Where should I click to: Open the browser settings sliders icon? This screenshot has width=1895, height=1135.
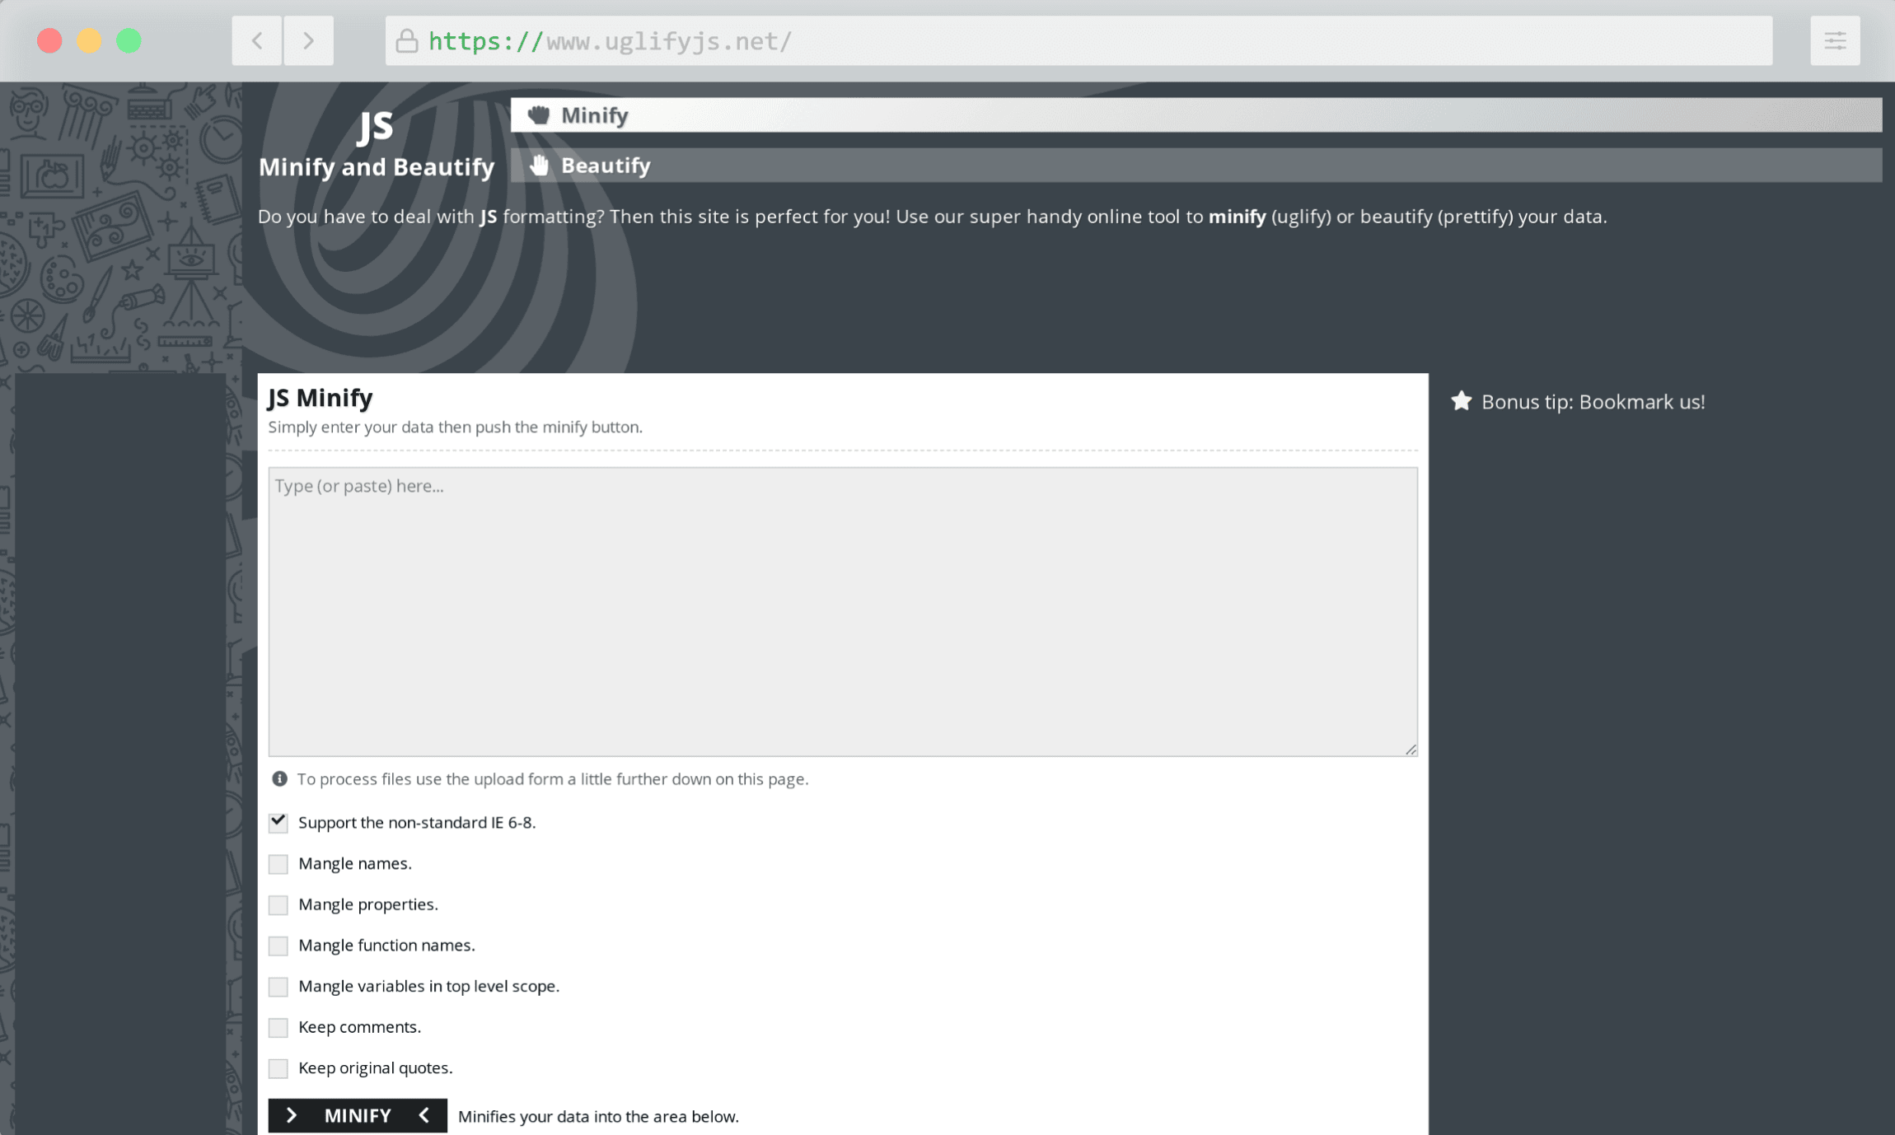pos(1835,40)
